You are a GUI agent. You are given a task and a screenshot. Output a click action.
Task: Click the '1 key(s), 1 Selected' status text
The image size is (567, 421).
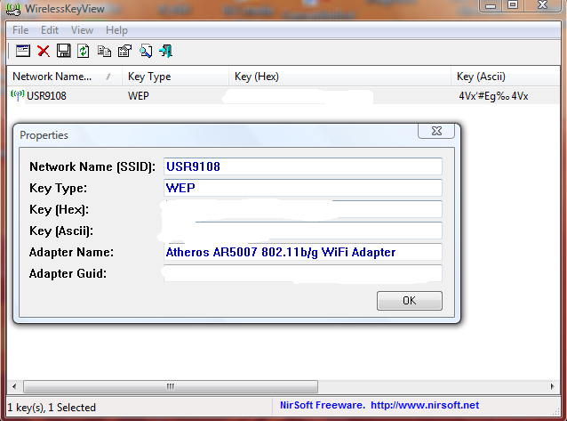coord(52,408)
